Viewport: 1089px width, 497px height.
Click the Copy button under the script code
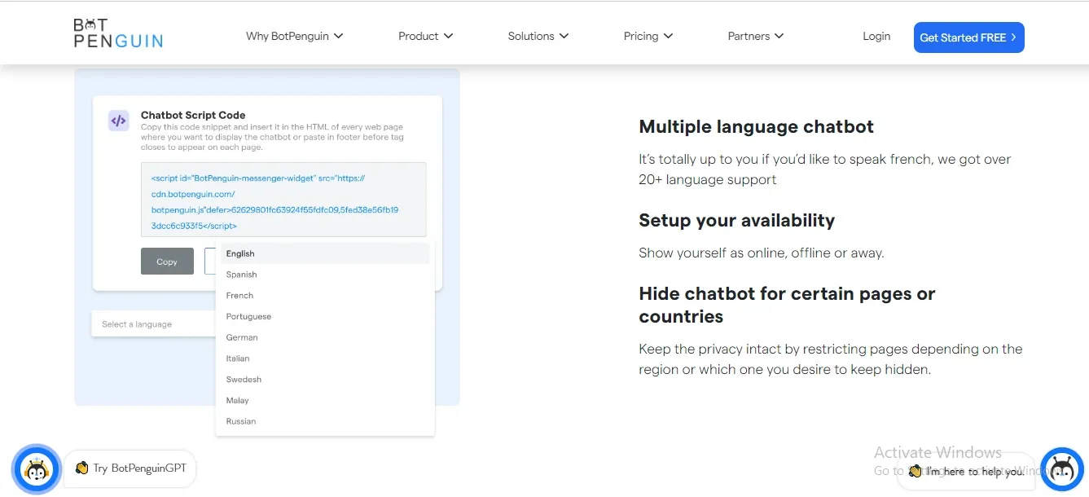pos(167,262)
